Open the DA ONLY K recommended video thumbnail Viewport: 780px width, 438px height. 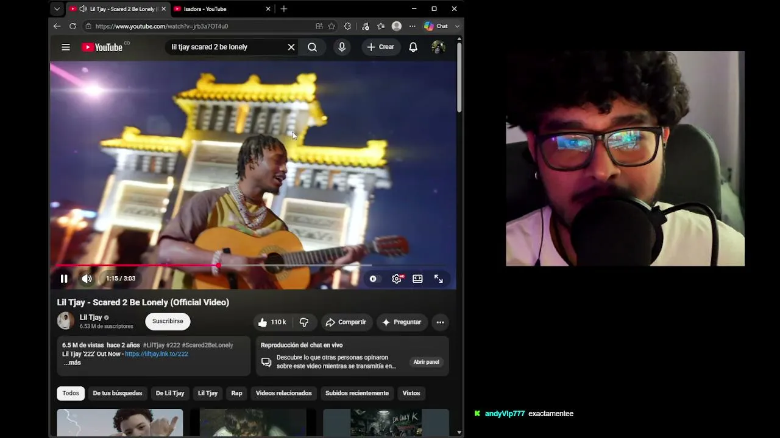[x=386, y=423]
